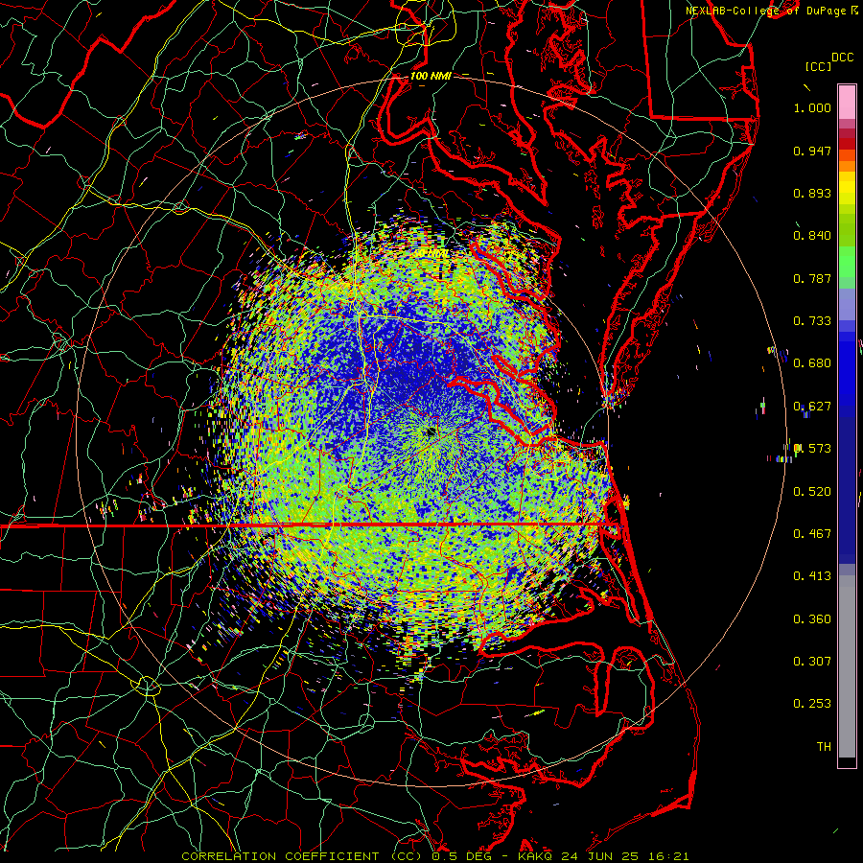Click the CORRELATION COEFFICIENT (CC) title text
The image size is (863, 863).
click(301, 856)
